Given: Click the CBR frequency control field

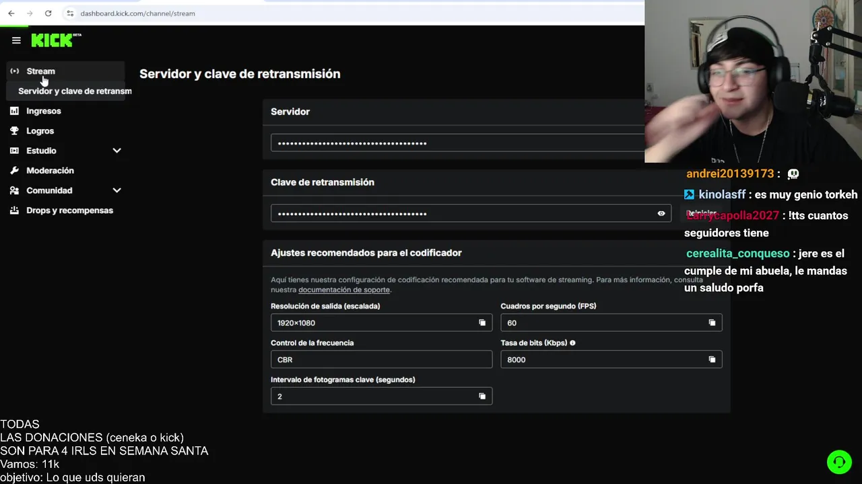Looking at the screenshot, I should tap(381, 360).
